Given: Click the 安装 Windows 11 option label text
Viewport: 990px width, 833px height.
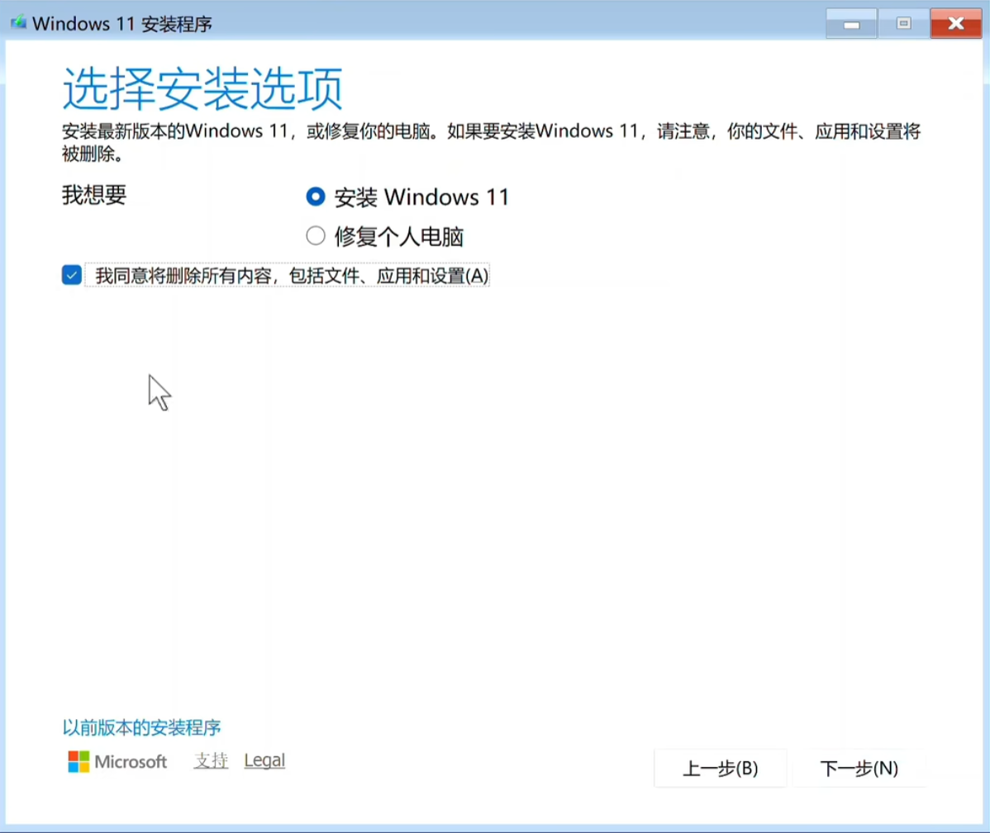Looking at the screenshot, I should point(421,197).
